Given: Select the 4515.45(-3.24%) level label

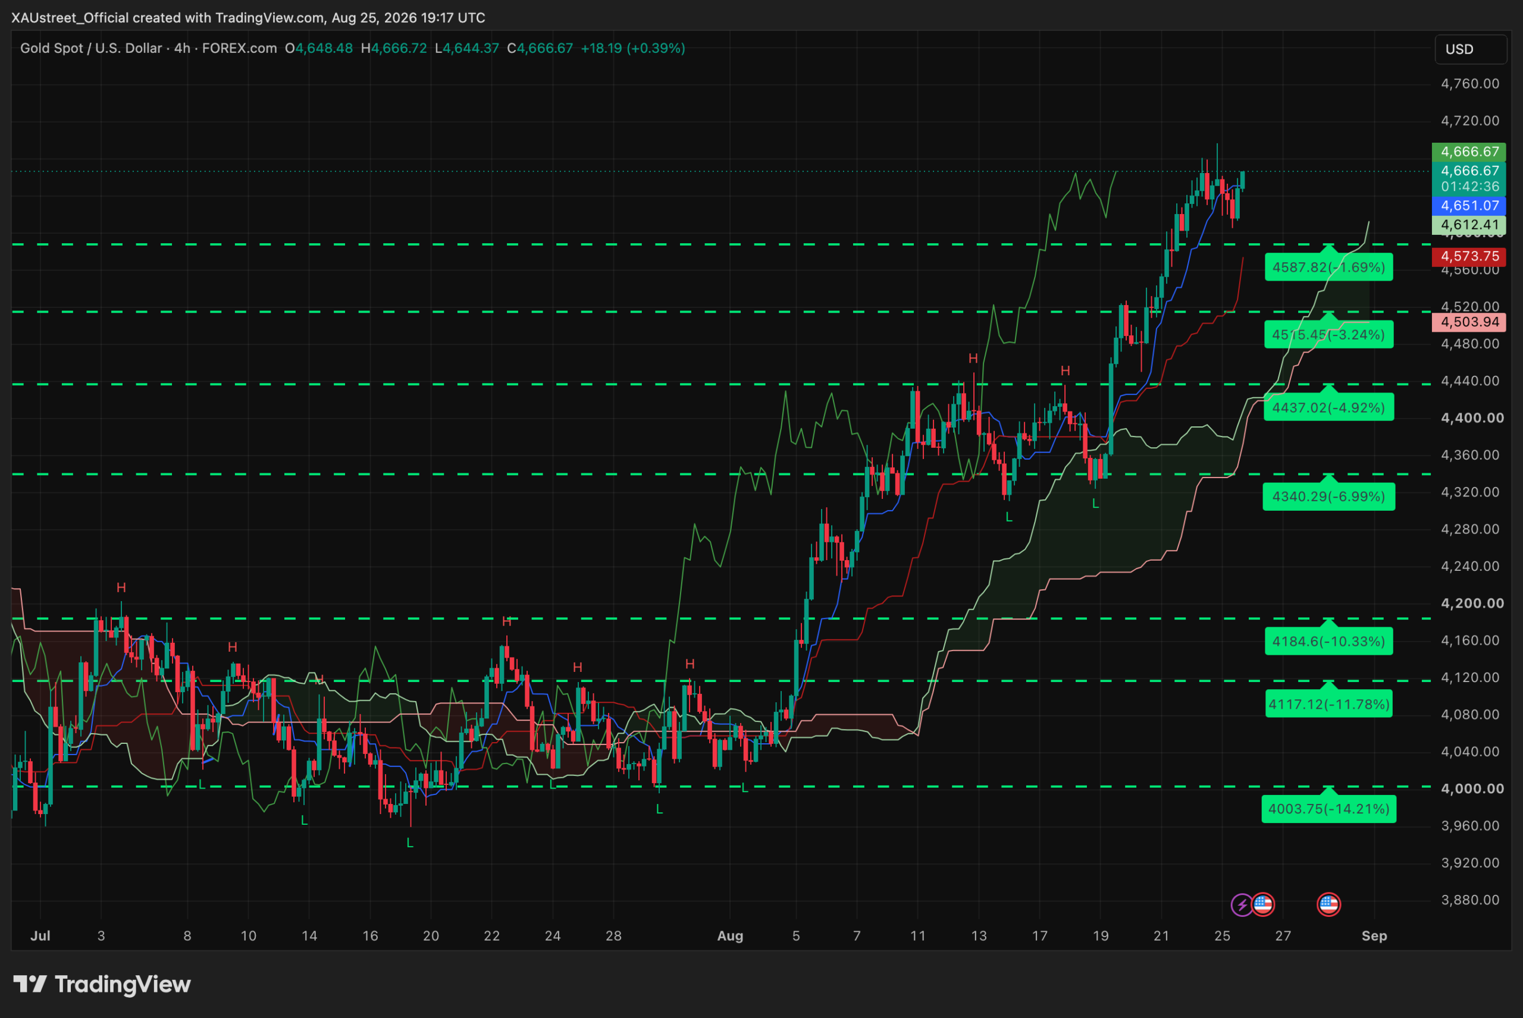Looking at the screenshot, I should pos(1329,334).
